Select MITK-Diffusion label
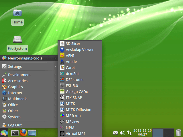 pyautogui.click(x=78, y=110)
